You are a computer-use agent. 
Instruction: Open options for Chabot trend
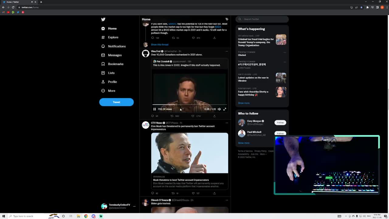point(285,52)
